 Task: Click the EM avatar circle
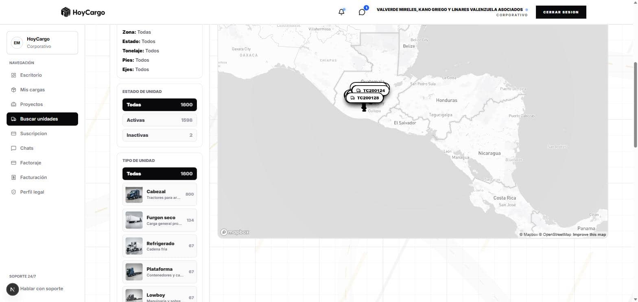17,43
